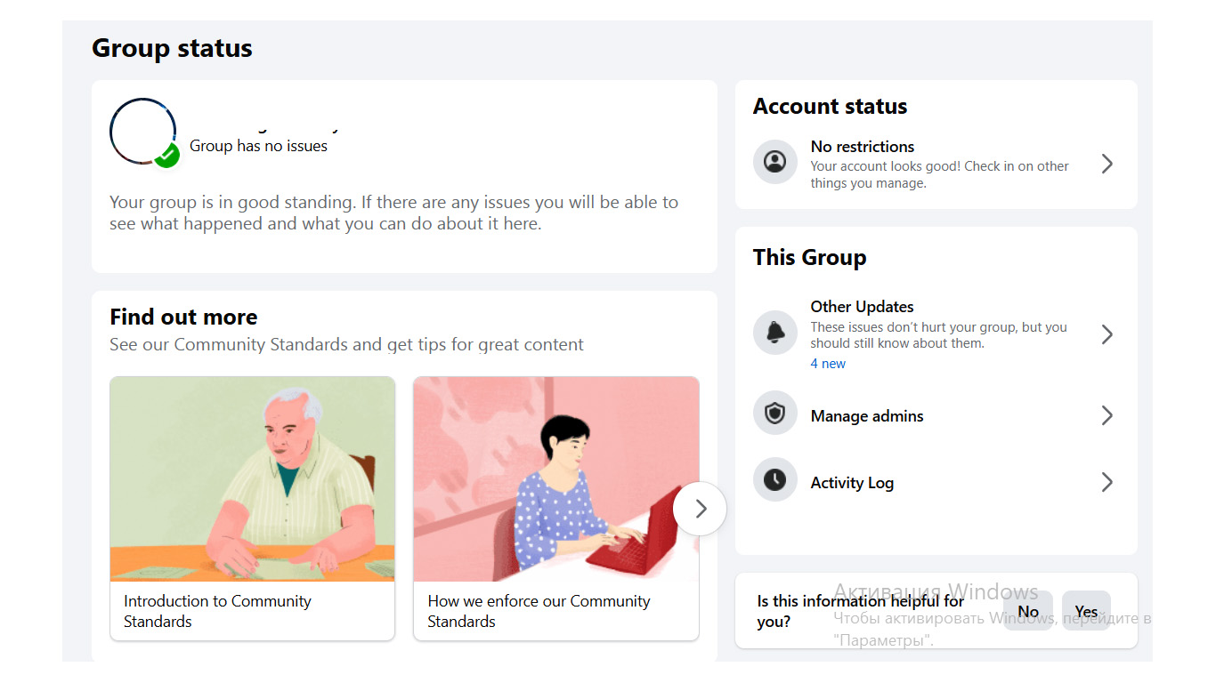Click the Account status profile icon
1216x683 pixels.
coord(775,162)
